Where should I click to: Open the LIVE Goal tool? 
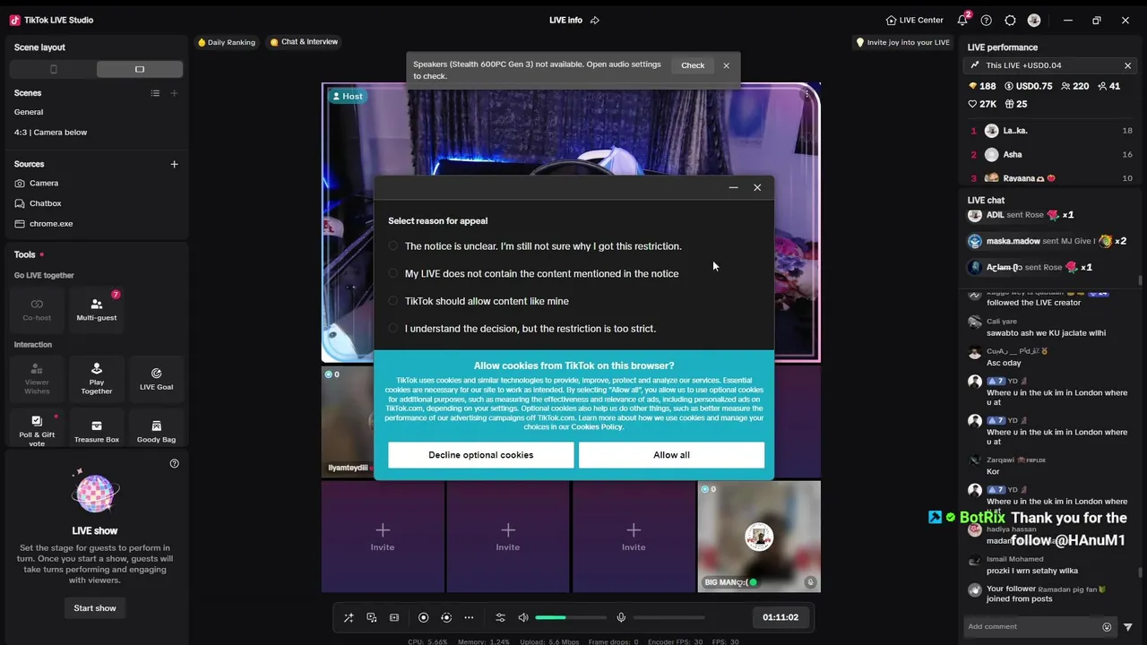click(156, 378)
